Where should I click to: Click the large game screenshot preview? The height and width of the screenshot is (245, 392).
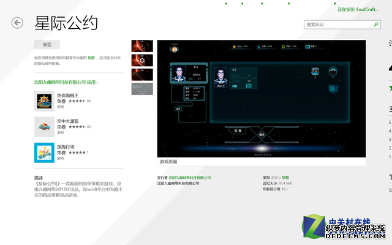(x=262, y=99)
